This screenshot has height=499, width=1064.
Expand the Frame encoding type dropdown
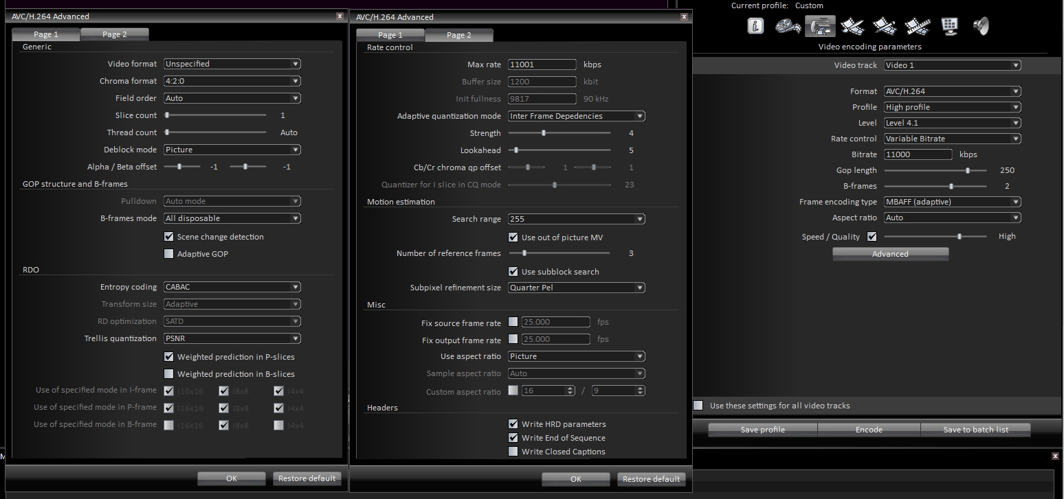click(953, 202)
